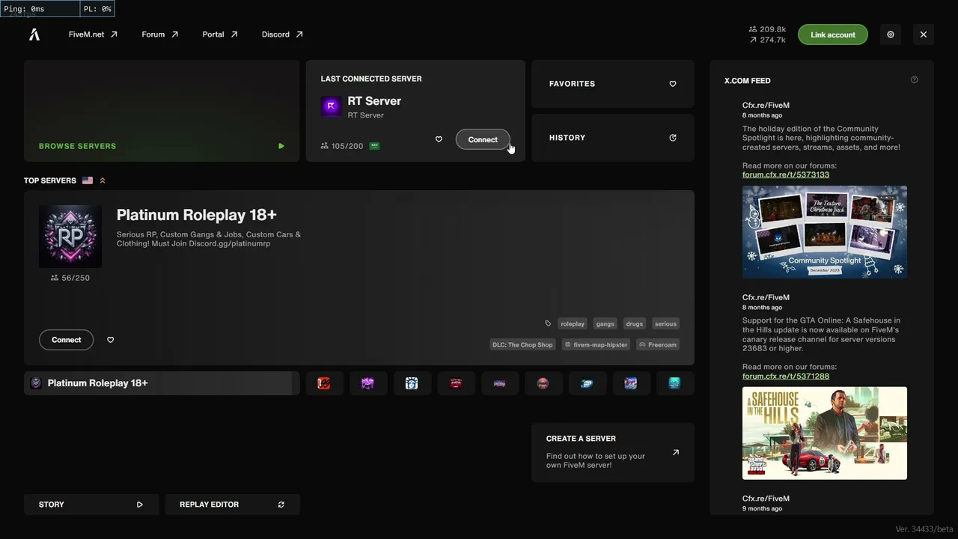Screen dimensions: 958x539
Task: Click the players icon next to 56/250
Action: coord(55,278)
